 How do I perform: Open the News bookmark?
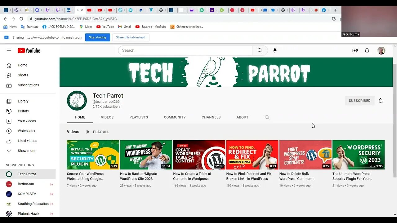tap(10, 27)
